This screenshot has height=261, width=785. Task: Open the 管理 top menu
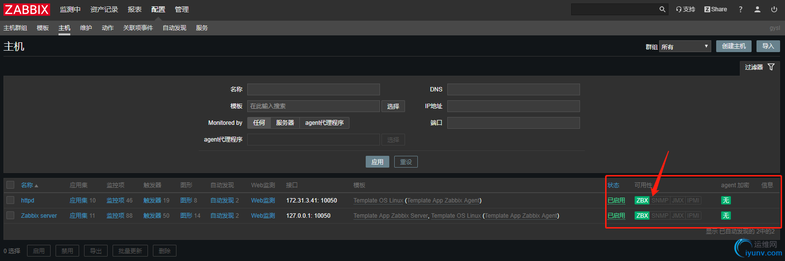tap(182, 9)
